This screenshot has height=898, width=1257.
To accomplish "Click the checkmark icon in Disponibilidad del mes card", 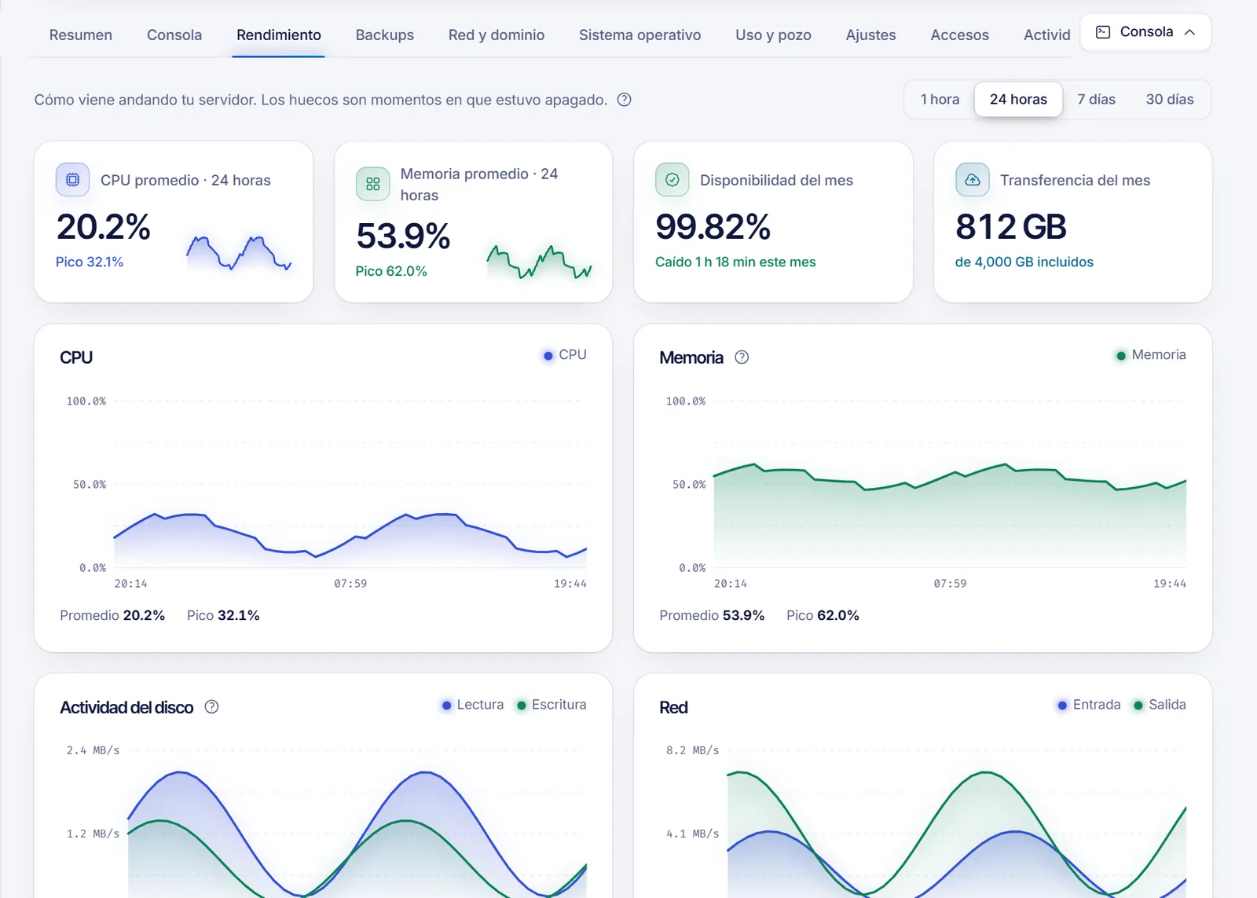I will 672,180.
